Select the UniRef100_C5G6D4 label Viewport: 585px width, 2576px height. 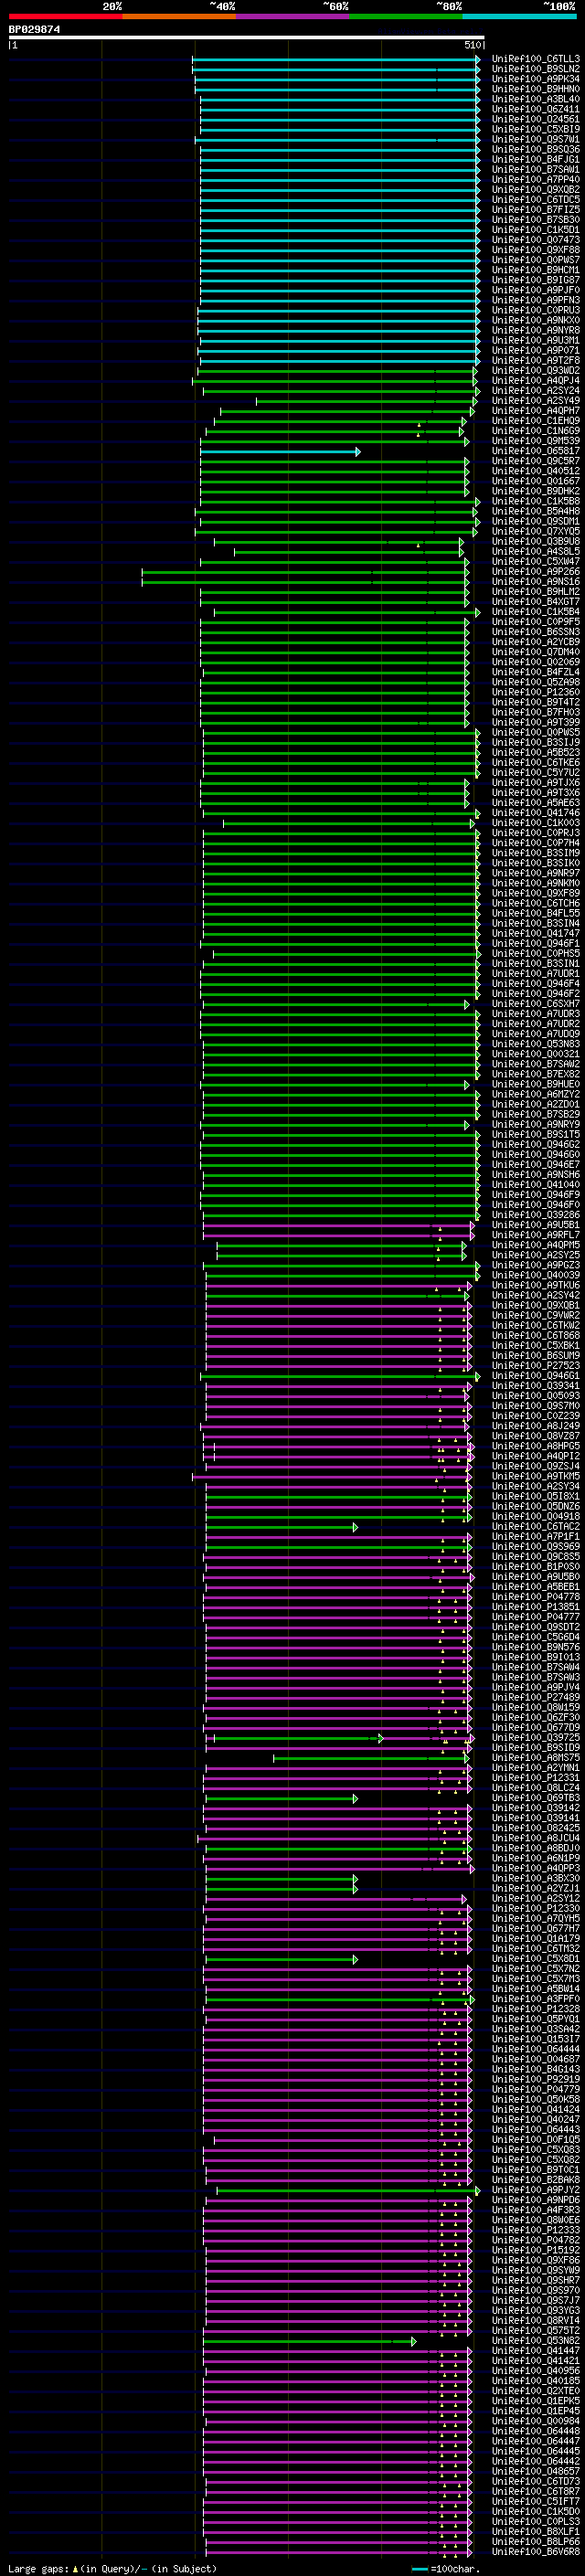click(535, 1637)
